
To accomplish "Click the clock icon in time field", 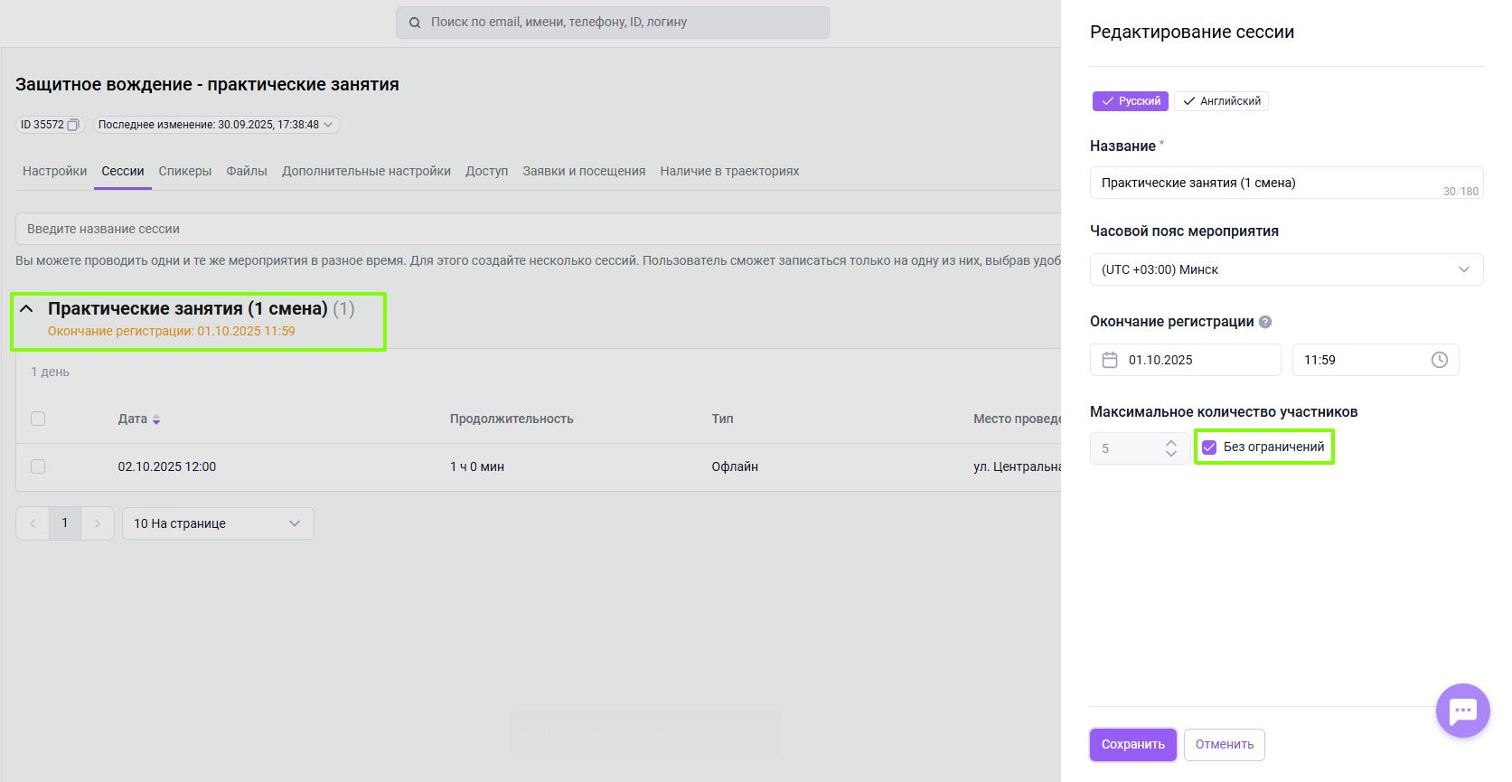I will pos(1440,360).
